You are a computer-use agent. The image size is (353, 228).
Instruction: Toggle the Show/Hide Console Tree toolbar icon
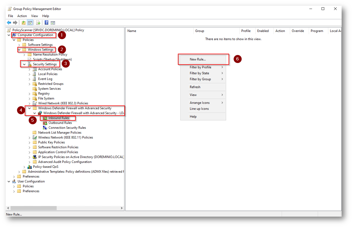pyautogui.click(x=30, y=23)
